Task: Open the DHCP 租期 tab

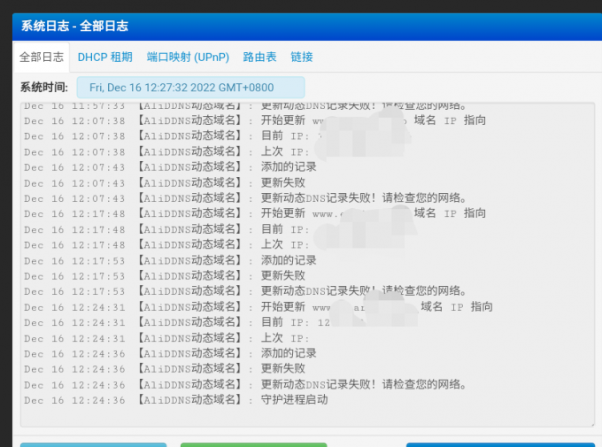Action: click(104, 57)
